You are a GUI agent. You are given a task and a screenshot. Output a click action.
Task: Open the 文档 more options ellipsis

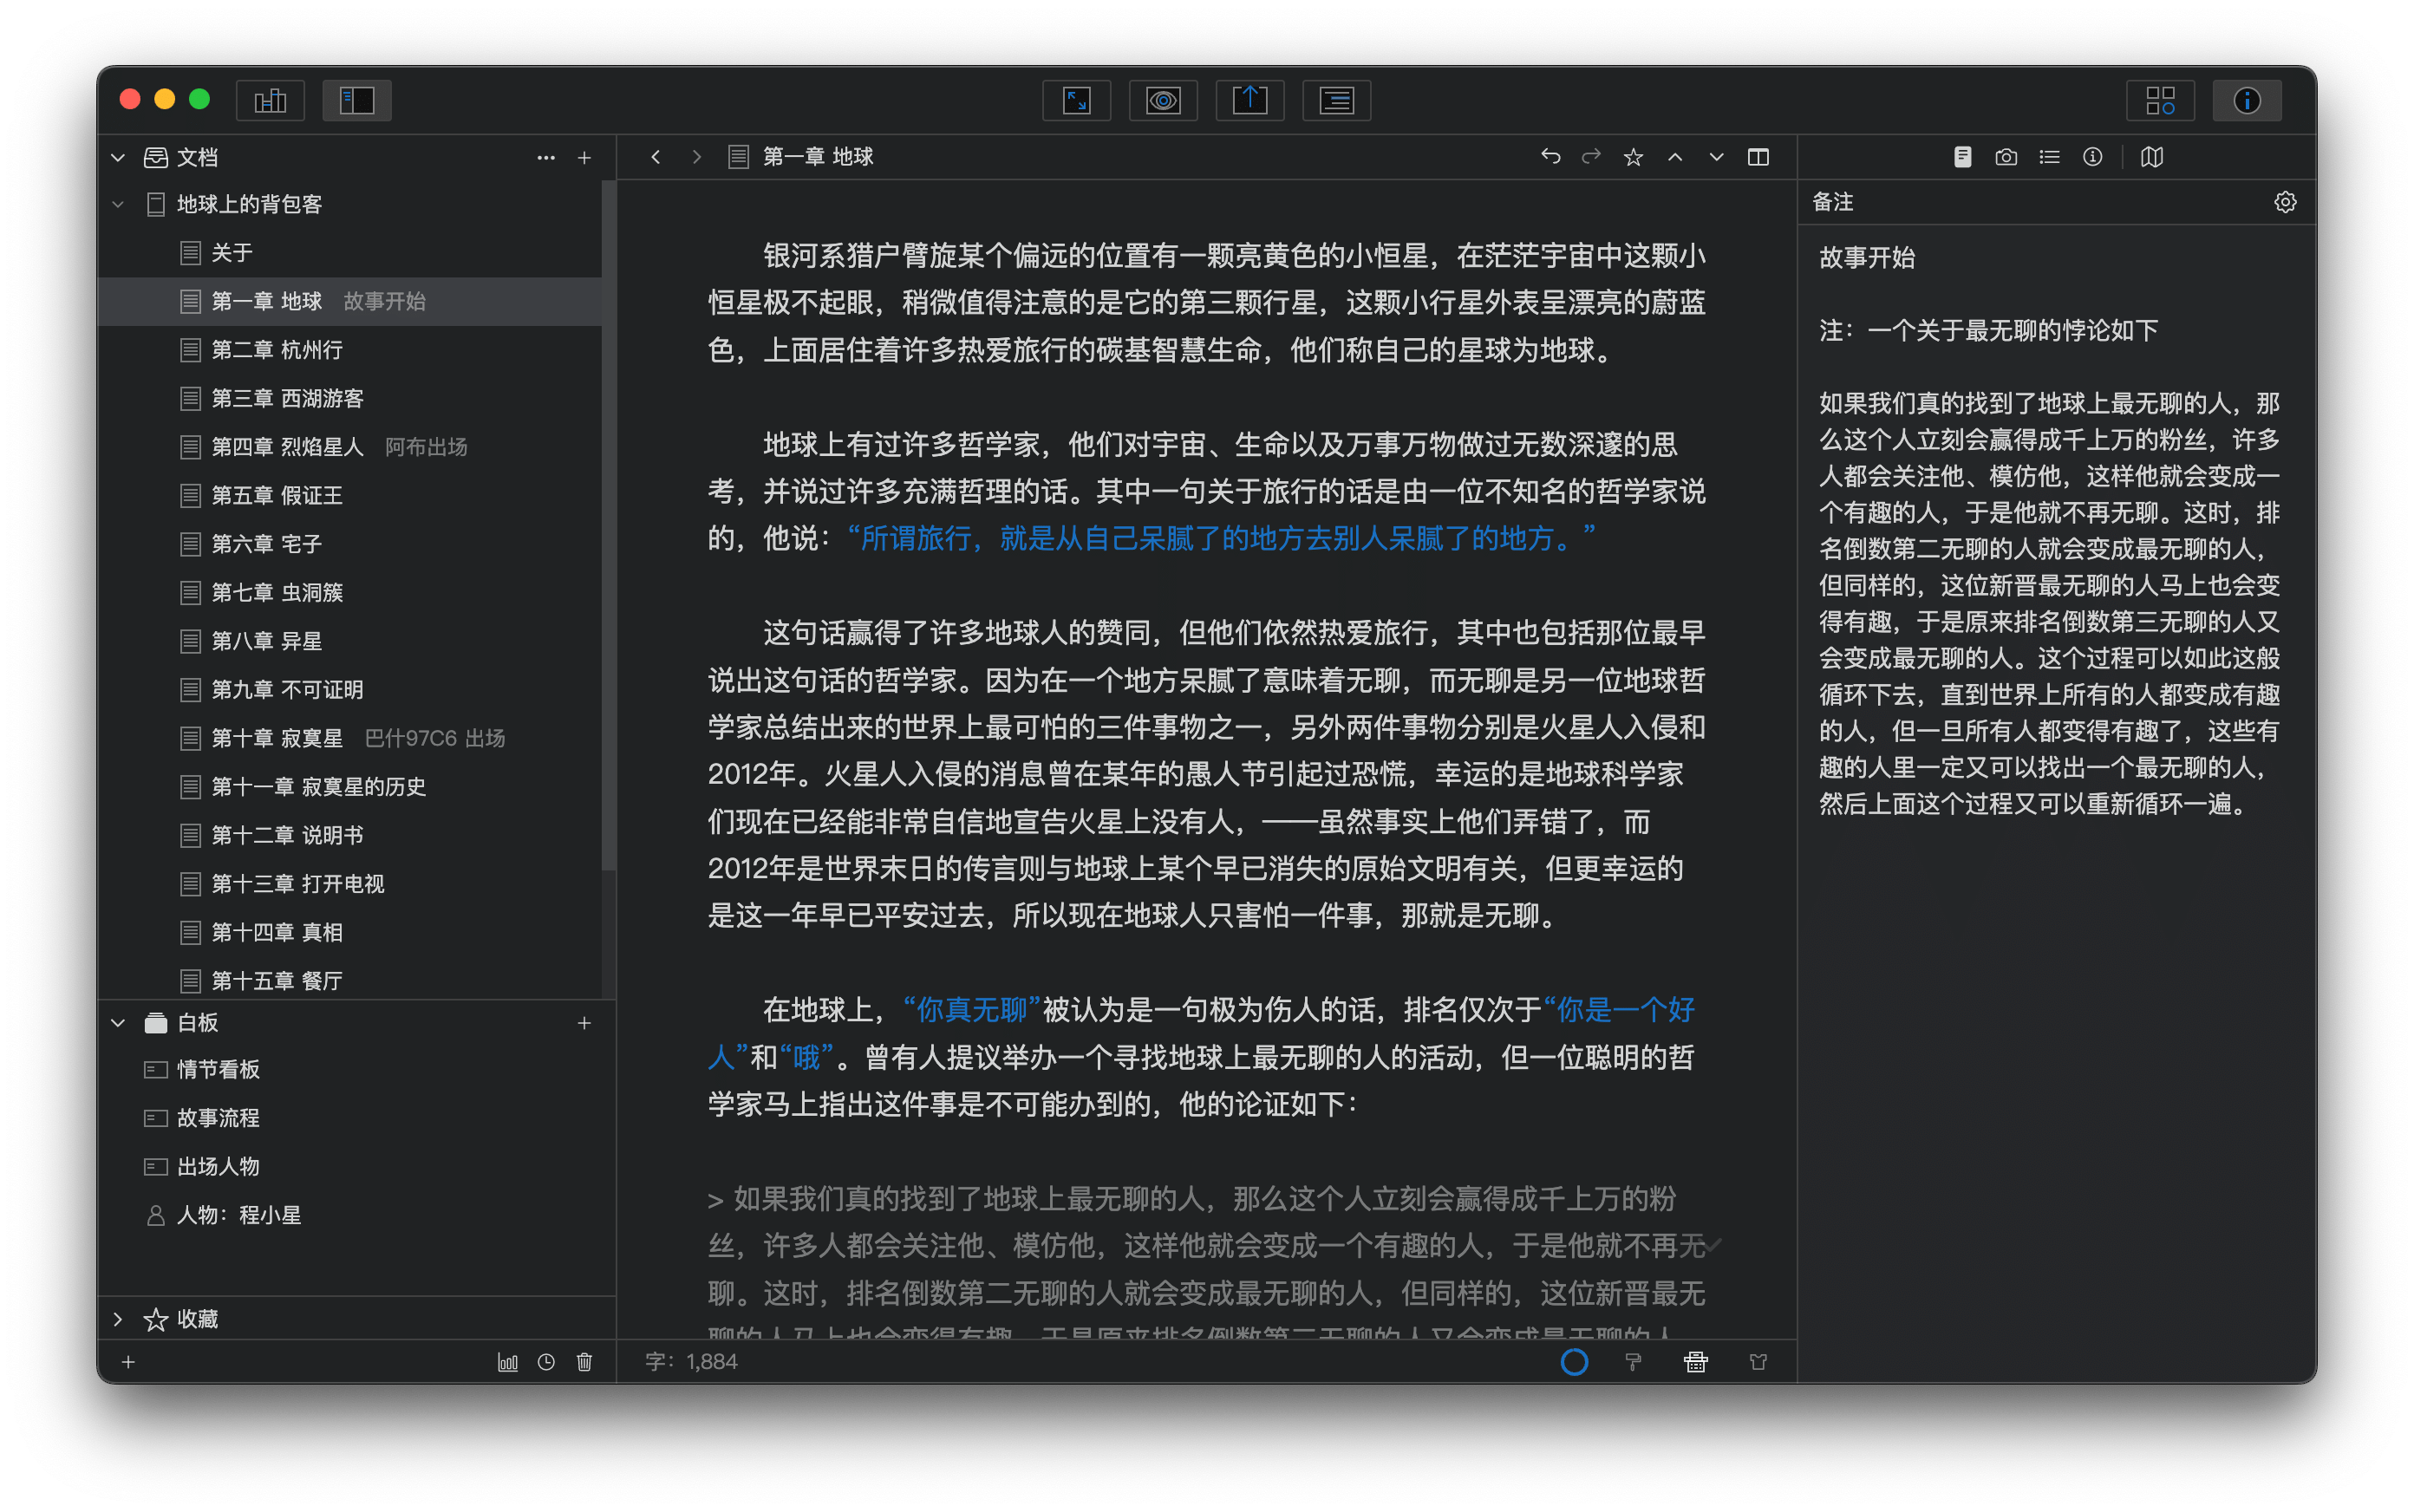pyautogui.click(x=545, y=157)
